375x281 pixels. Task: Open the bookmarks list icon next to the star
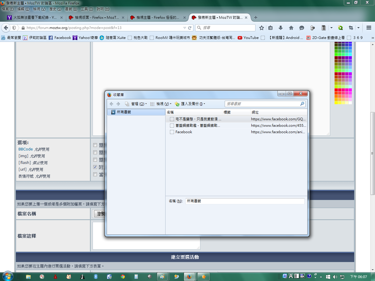click(270, 28)
